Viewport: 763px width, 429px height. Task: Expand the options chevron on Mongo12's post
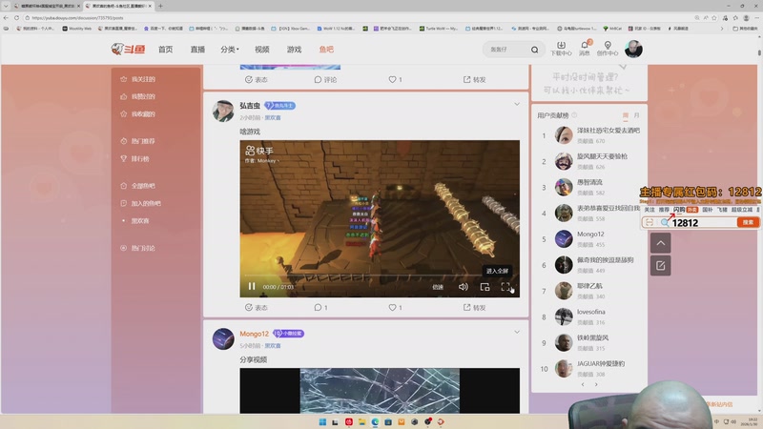pos(517,332)
